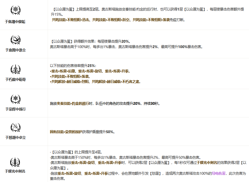Open the 于朽腐中砺骨 chain icon

click(x=15, y=69)
